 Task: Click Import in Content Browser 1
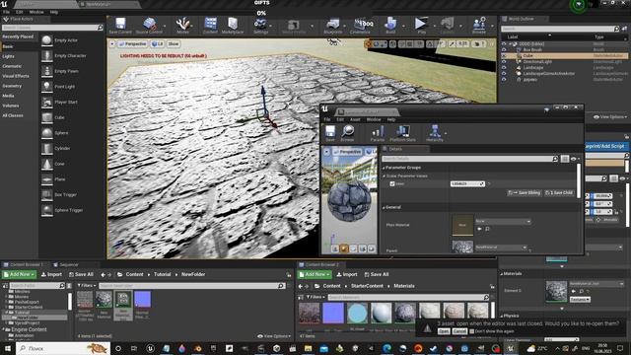51,274
